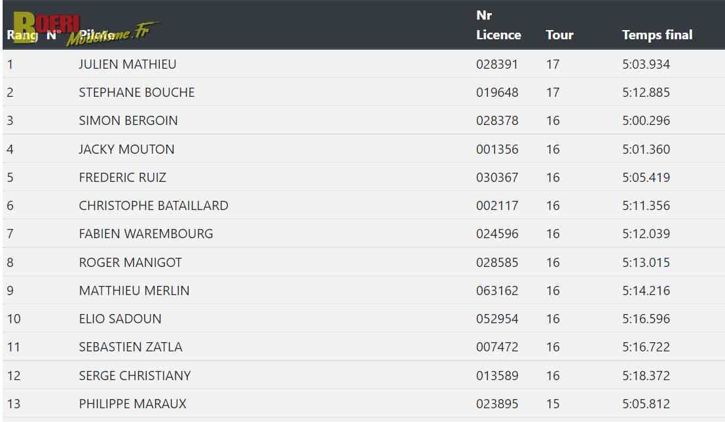Click ROGER MANIGOT's final time 5:13.015
The width and height of the screenshot is (725, 422).
pos(646,262)
